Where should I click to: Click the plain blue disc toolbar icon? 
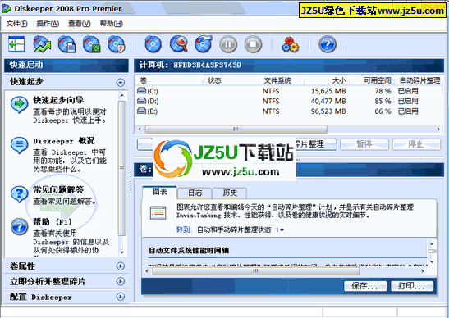pyautogui.click(x=153, y=44)
